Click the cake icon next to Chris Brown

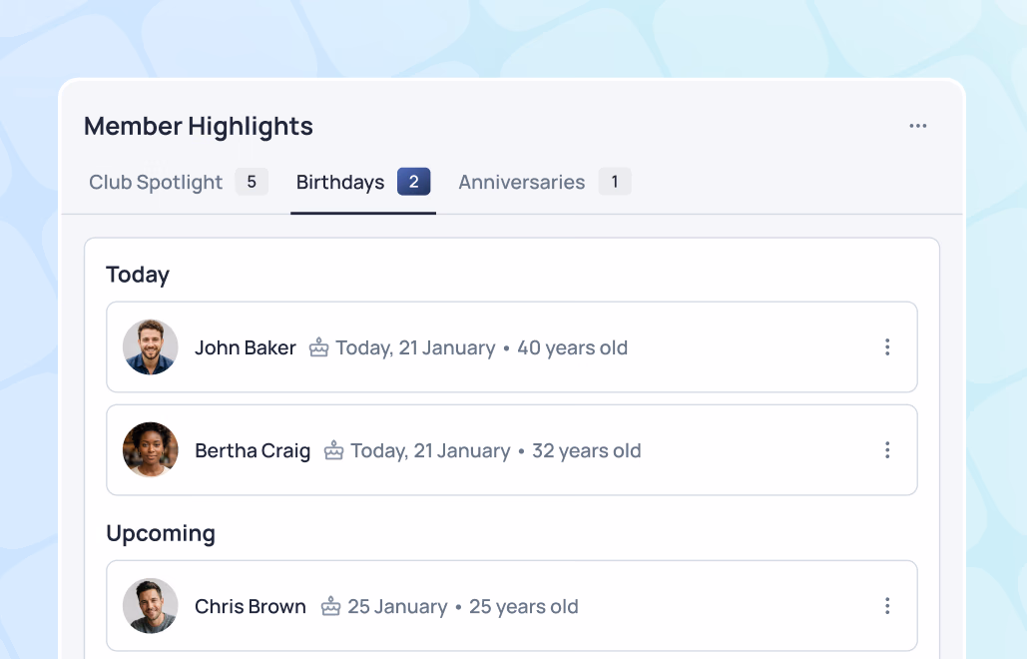point(330,606)
